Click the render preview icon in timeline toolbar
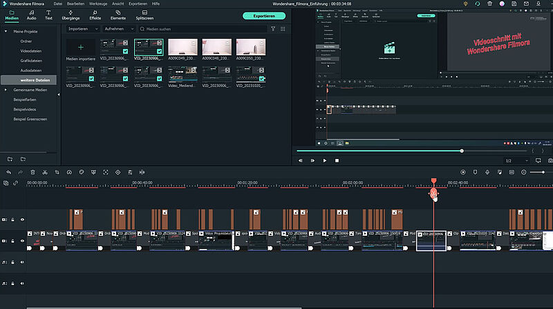The image size is (553, 309). pyautogui.click(x=463, y=172)
